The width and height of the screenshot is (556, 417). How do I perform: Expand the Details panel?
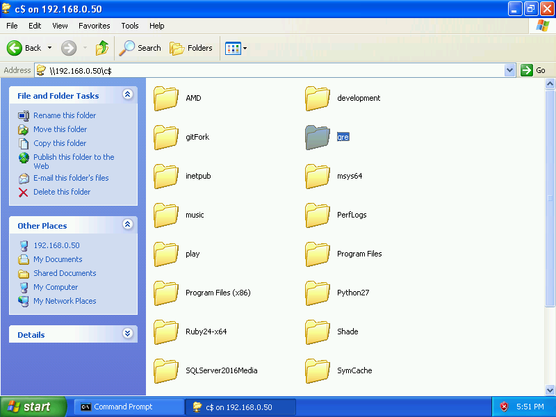128,334
